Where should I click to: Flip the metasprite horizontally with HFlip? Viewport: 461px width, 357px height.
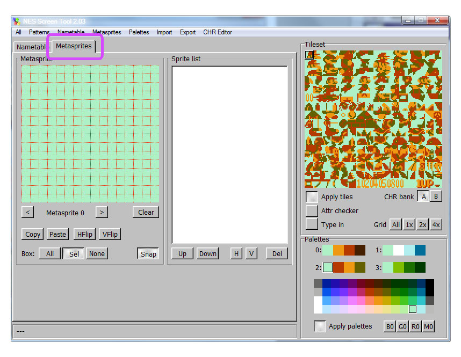click(x=85, y=234)
